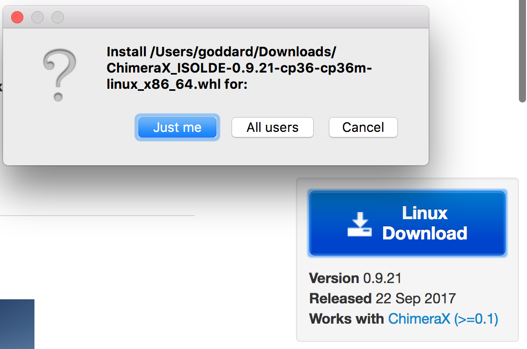Choose "All users" for the installation
The image size is (527, 349).
click(273, 127)
